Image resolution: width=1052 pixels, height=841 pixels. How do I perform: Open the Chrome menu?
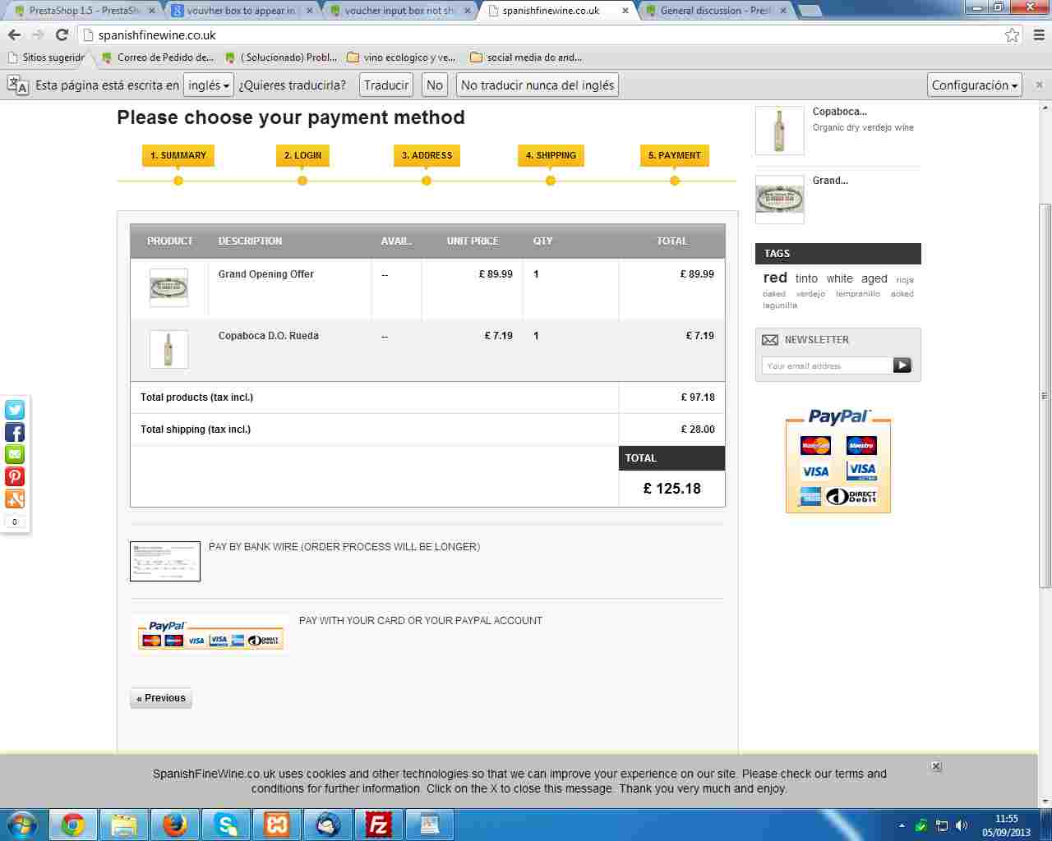coord(1039,34)
